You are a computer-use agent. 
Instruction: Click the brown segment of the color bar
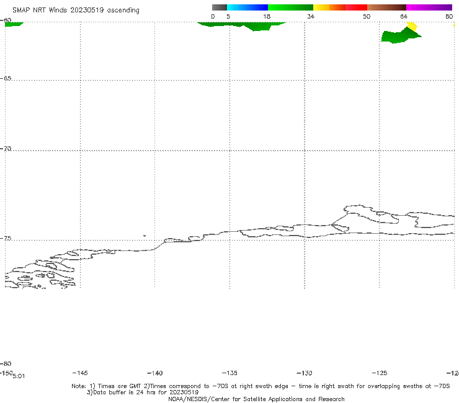coord(386,7)
